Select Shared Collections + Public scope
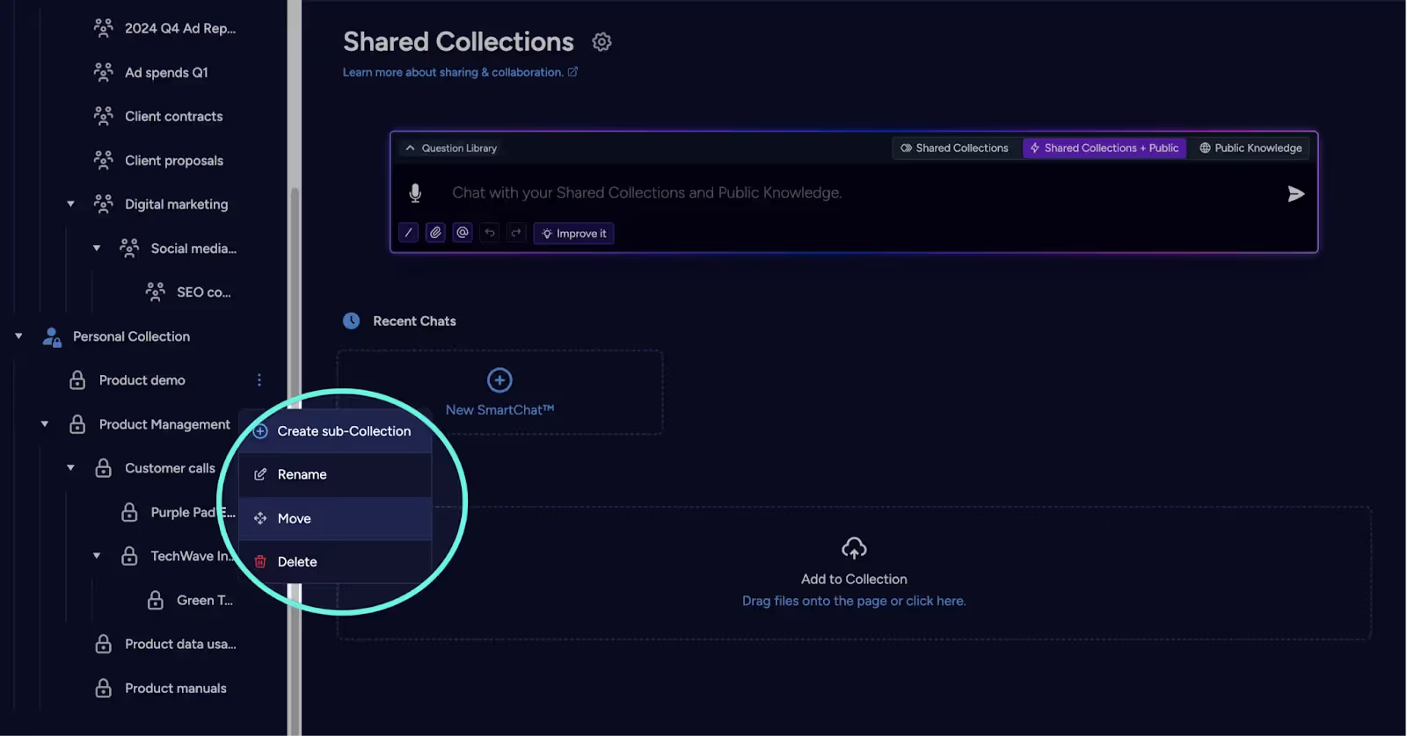The image size is (1407, 736). point(1104,148)
